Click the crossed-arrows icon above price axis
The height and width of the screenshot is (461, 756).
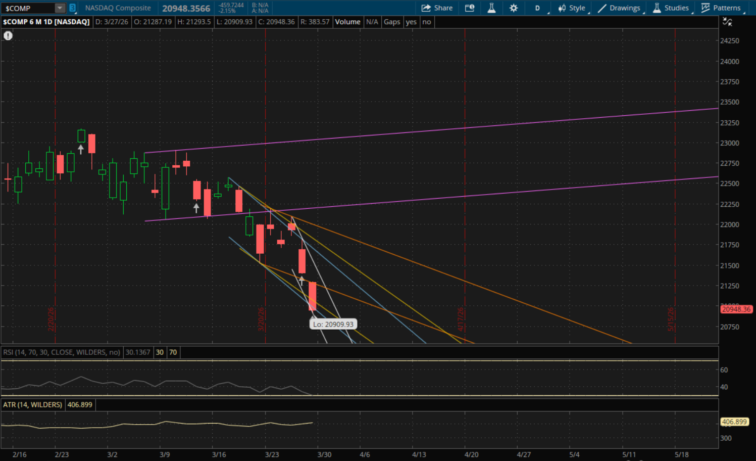click(x=727, y=22)
